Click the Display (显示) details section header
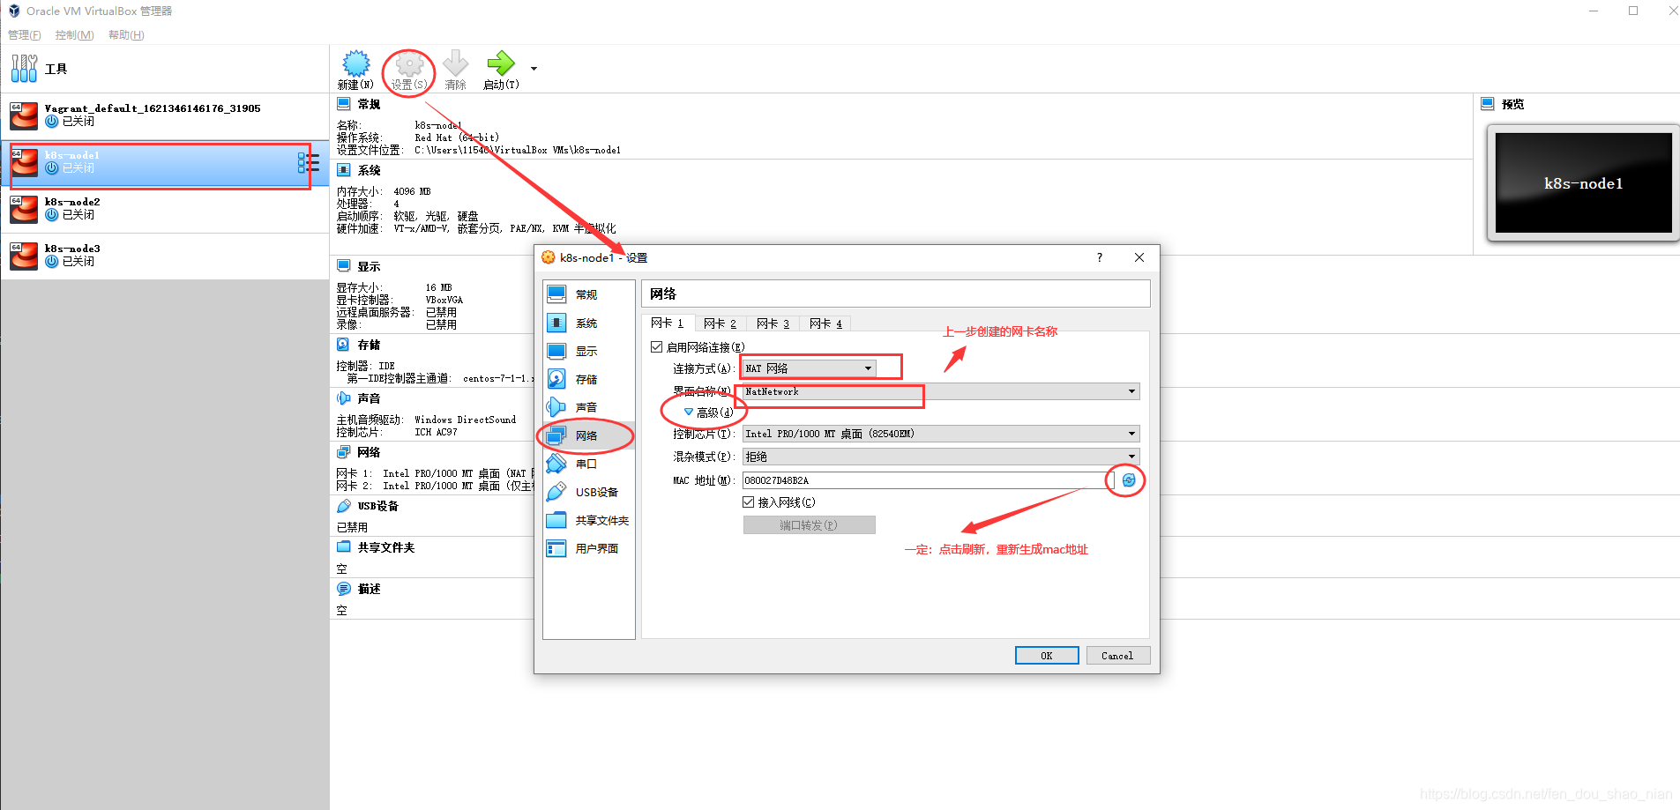1680x810 pixels. [x=369, y=266]
